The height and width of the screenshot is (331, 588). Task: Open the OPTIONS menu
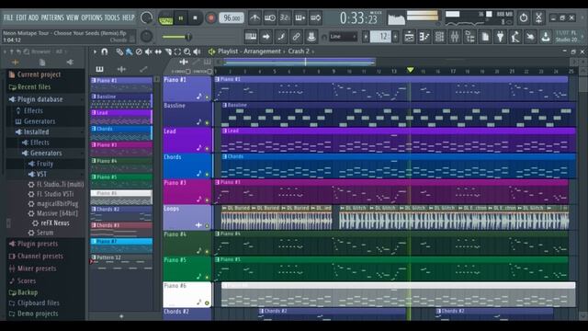[92, 17]
